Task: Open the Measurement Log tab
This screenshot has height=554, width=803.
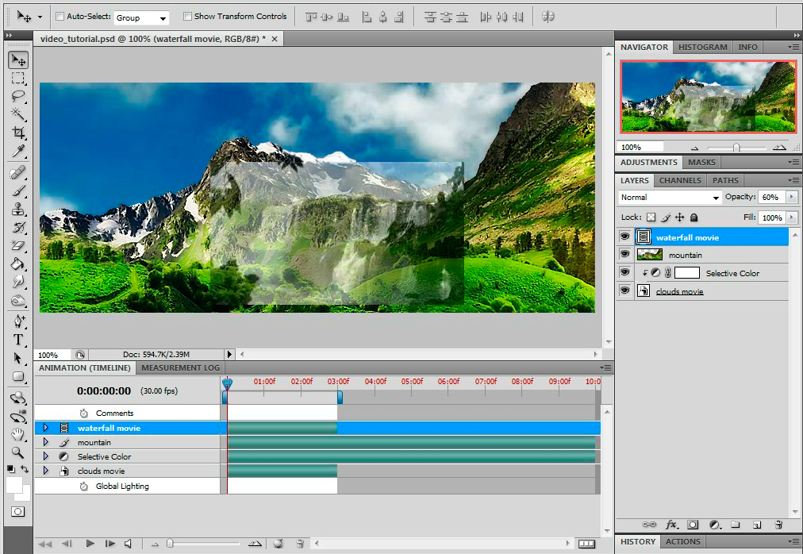Action: click(x=180, y=368)
